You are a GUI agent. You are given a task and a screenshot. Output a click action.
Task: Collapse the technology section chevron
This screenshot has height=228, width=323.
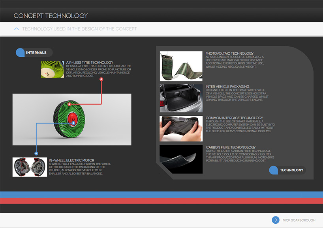point(16,29)
